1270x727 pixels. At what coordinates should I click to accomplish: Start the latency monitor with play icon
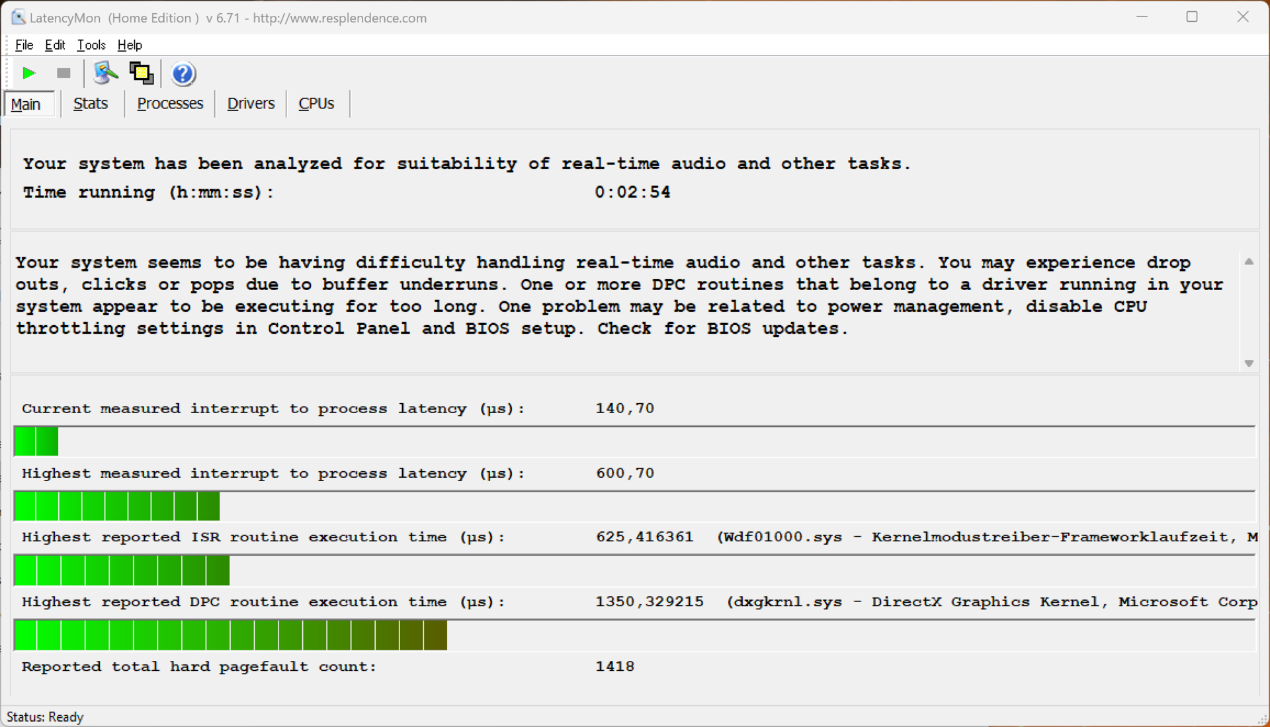(x=28, y=73)
